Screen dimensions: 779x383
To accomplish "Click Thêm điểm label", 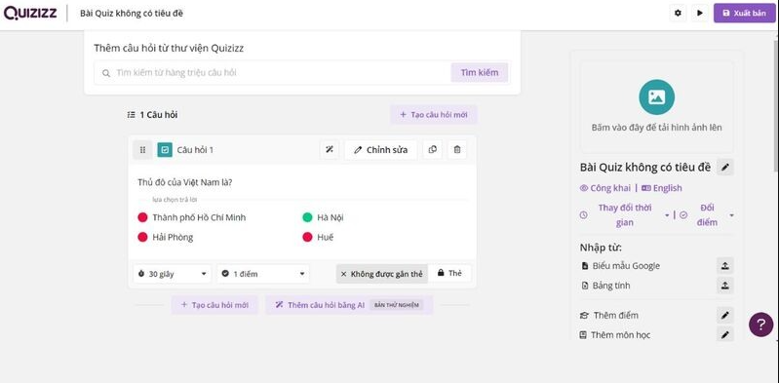I will [616, 316].
